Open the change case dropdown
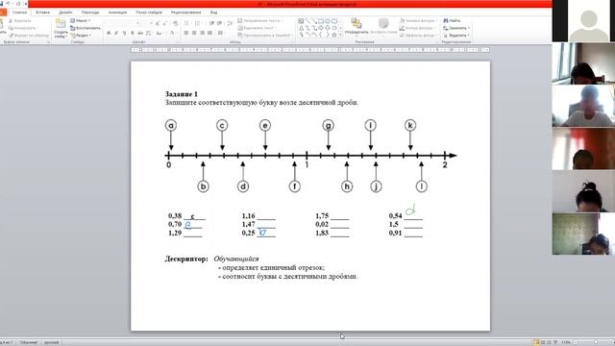 [159, 34]
